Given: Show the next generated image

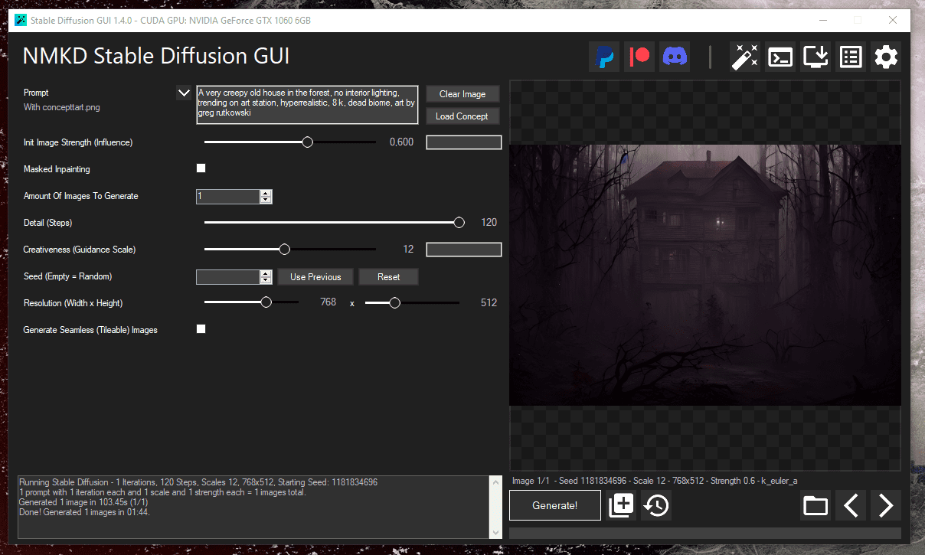Looking at the screenshot, I should click(x=886, y=505).
